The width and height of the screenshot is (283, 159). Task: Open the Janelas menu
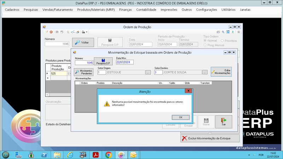pos(245,10)
